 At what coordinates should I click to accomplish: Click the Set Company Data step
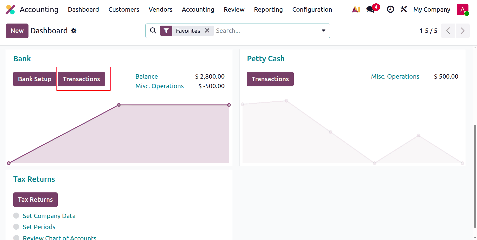tap(49, 216)
